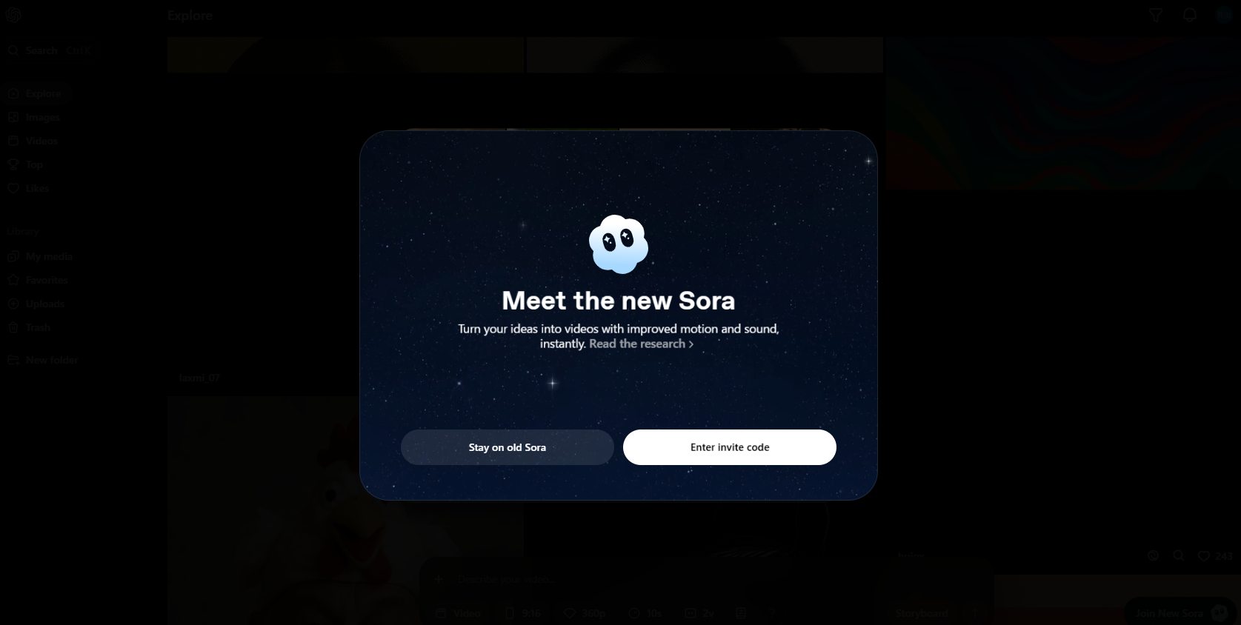Click the Likes heart icon in the sidebar
This screenshot has width=1241, height=625.
pos(13,188)
